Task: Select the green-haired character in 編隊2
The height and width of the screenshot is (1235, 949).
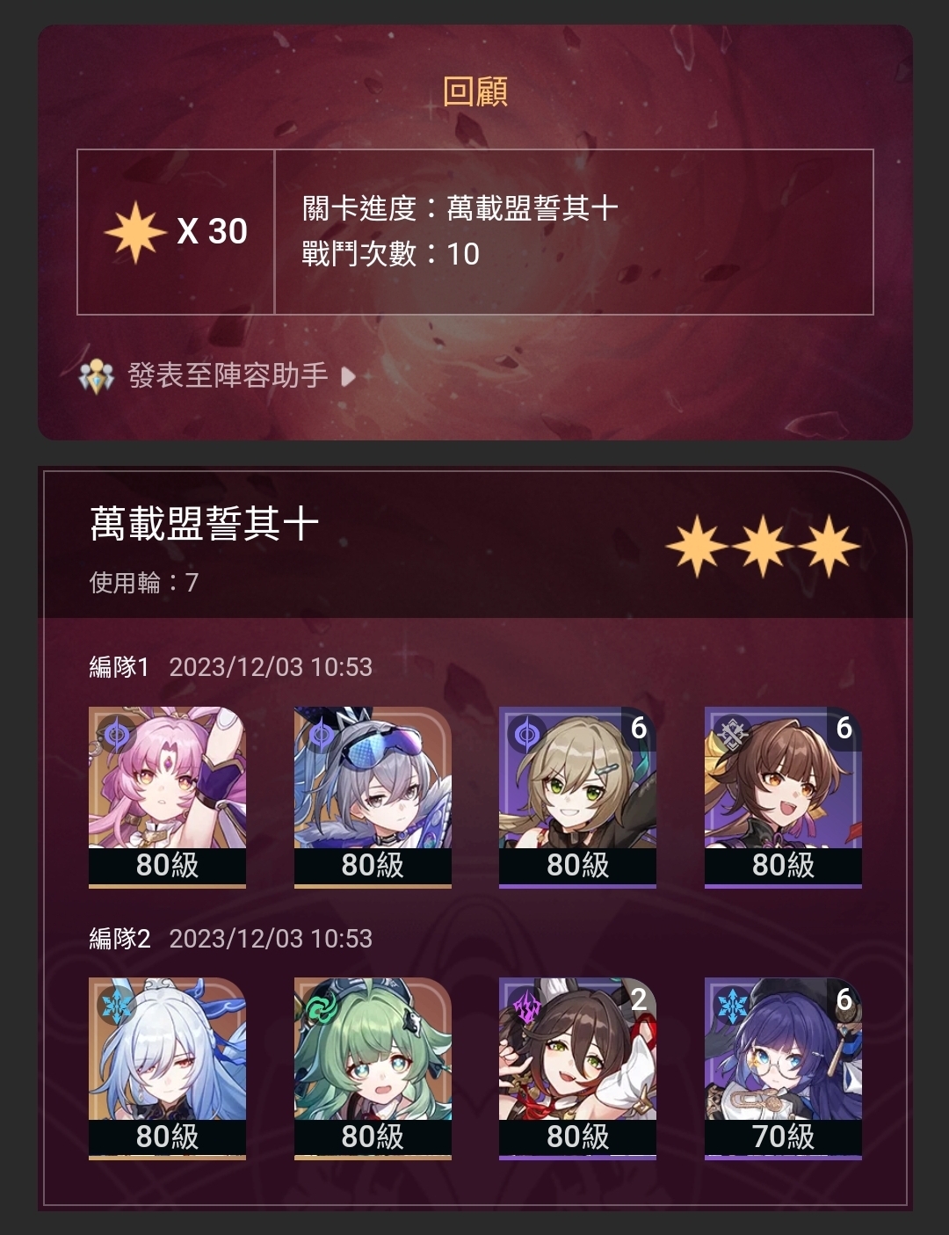Action: pos(373,1069)
